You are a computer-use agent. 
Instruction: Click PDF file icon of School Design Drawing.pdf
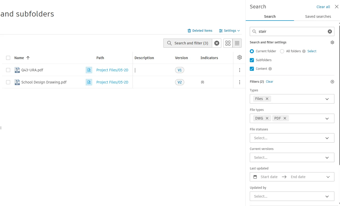17,82
